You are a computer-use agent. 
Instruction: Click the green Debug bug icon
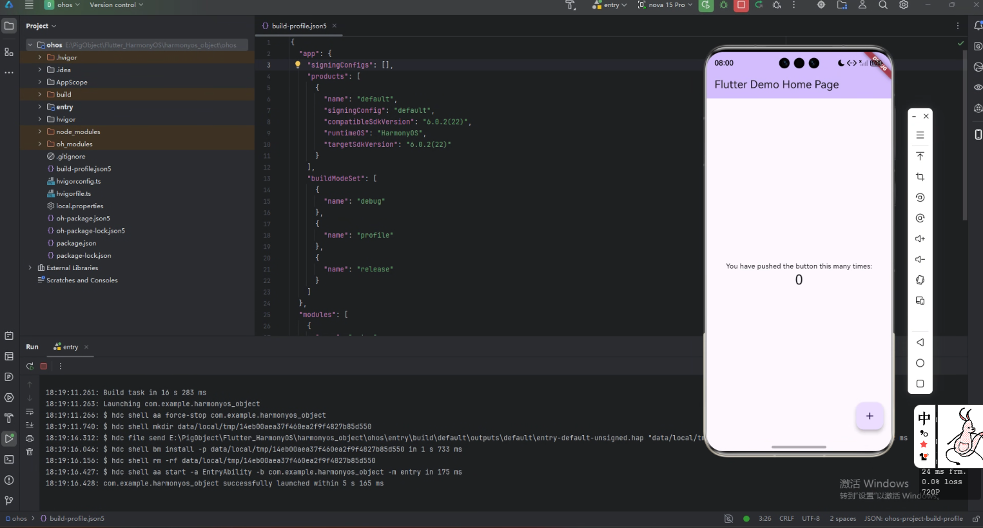724,5
